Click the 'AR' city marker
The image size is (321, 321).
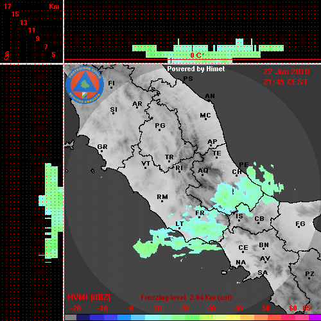pyautogui.click(x=137, y=105)
